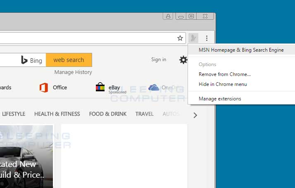Click the eBay shopping bag icon
This screenshot has width=295, height=188.
coord(100,87)
